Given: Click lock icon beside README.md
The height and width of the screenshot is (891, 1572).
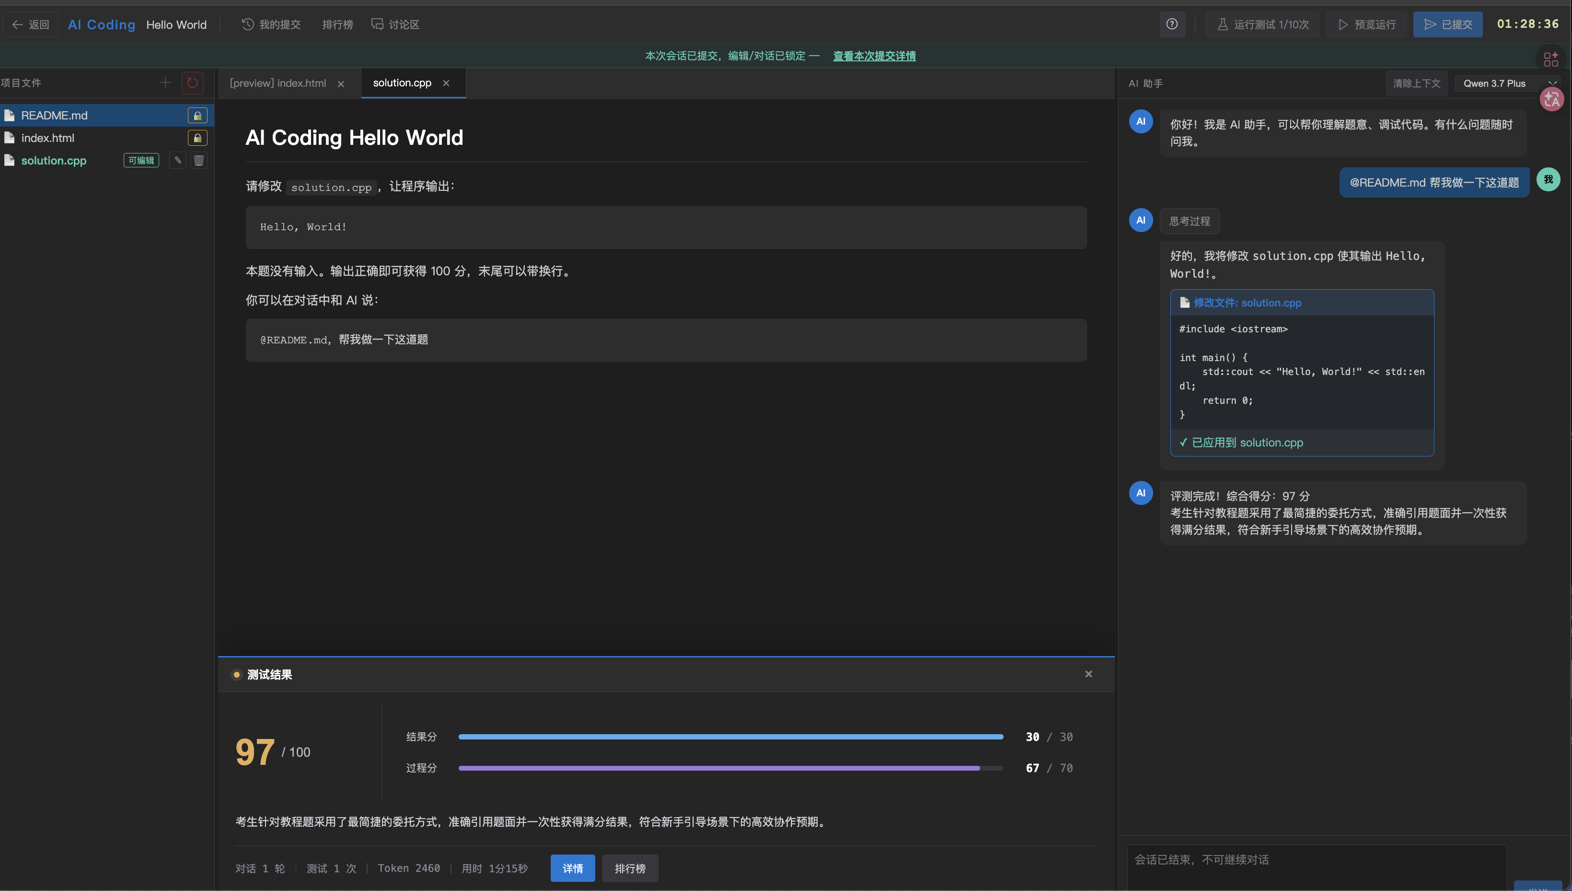Looking at the screenshot, I should pyautogui.click(x=197, y=116).
